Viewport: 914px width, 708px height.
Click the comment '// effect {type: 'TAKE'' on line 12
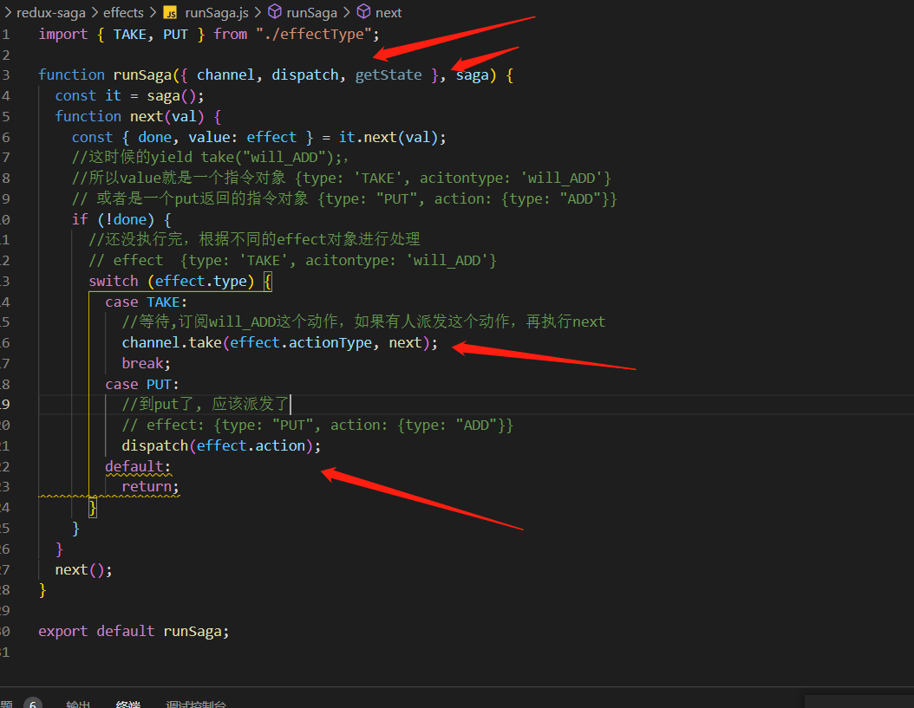(x=292, y=261)
